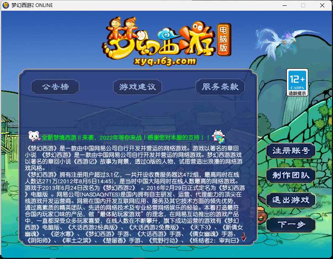Open the 公告榜 announcement tab

pos(55,87)
